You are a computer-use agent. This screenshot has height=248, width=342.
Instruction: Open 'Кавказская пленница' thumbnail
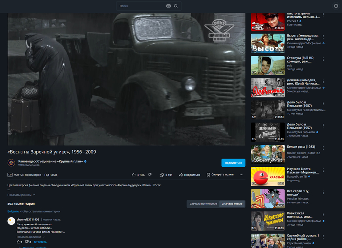(x=268, y=221)
